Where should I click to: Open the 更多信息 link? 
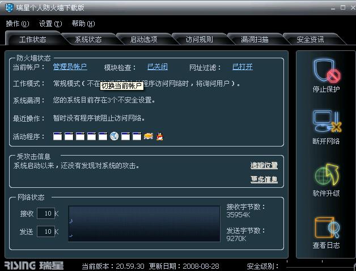(264, 179)
